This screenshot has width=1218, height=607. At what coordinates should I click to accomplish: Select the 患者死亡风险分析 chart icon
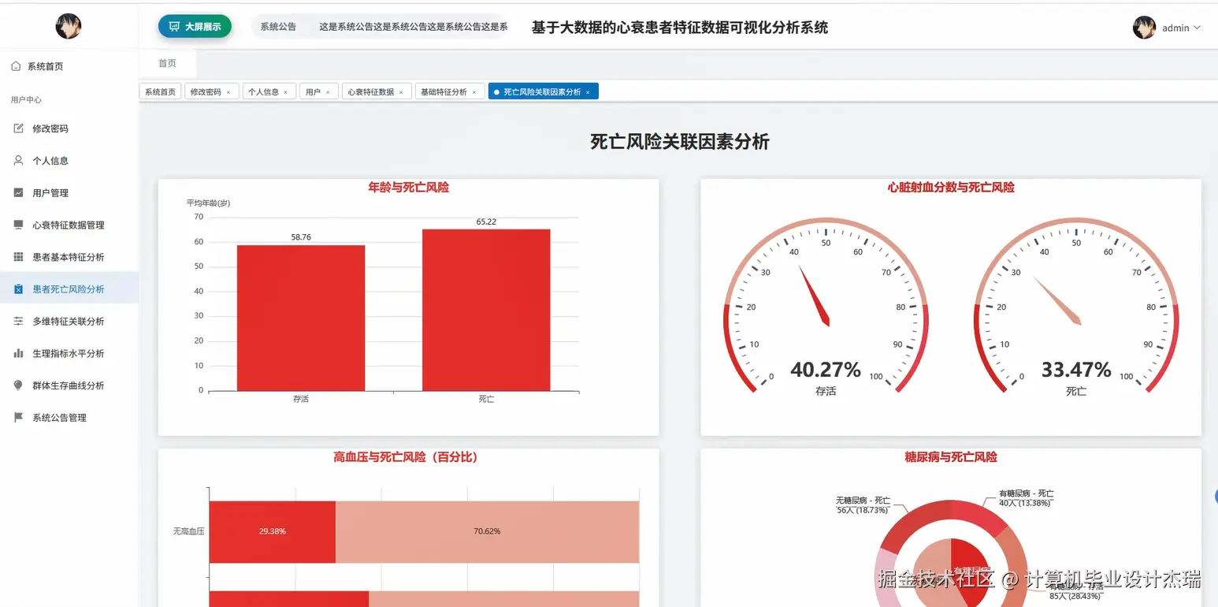(20, 289)
